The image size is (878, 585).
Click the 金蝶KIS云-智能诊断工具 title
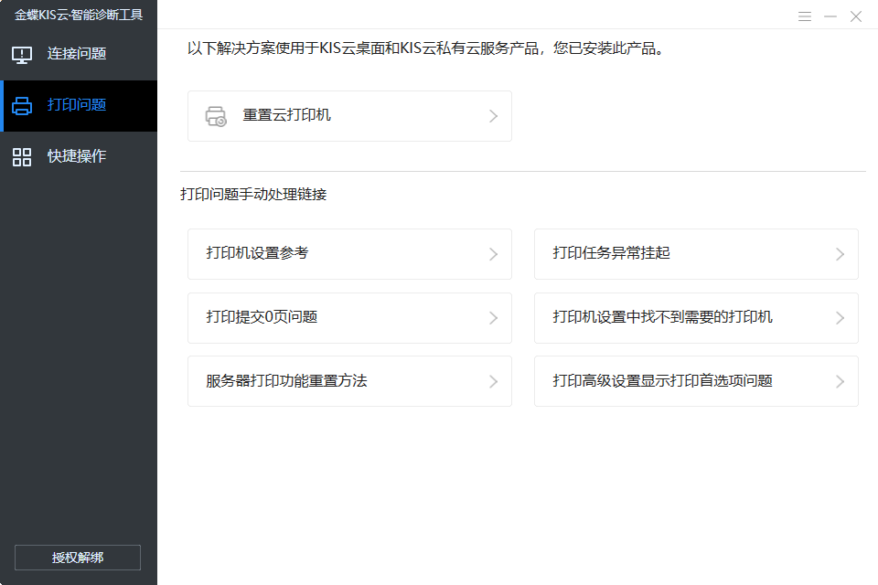coord(79,15)
